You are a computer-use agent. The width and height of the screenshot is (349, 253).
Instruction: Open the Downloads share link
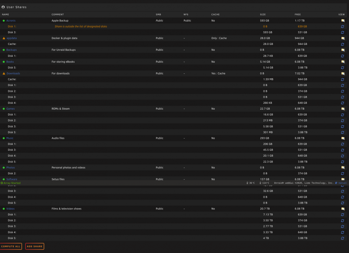[x=13, y=73]
